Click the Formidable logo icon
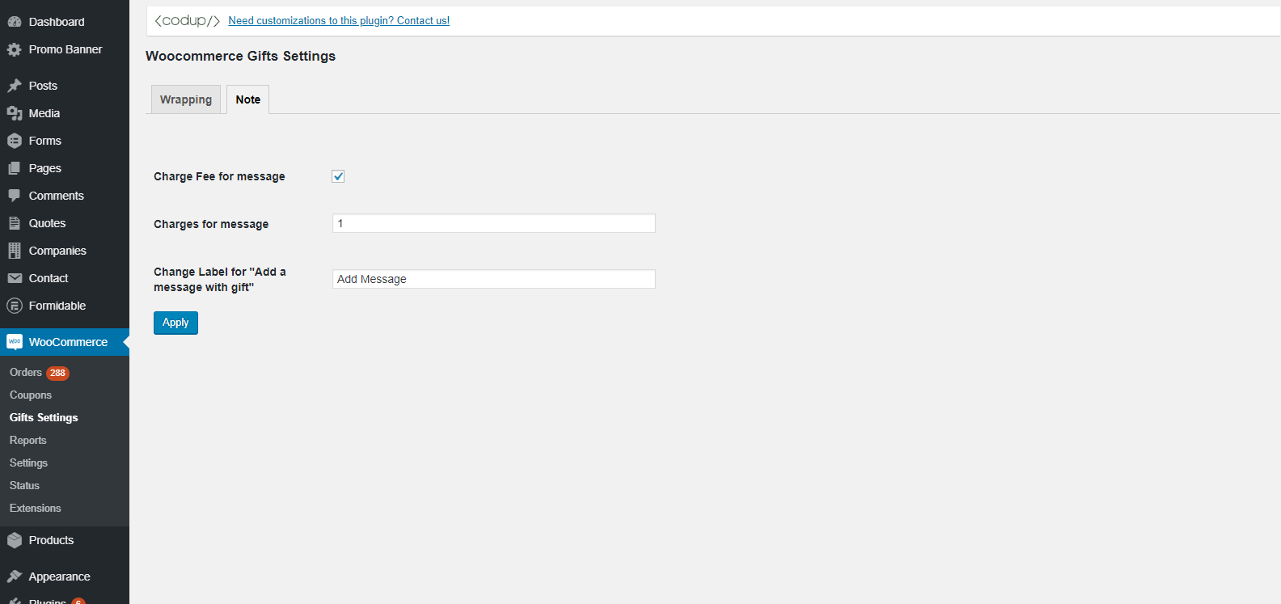 coord(15,306)
